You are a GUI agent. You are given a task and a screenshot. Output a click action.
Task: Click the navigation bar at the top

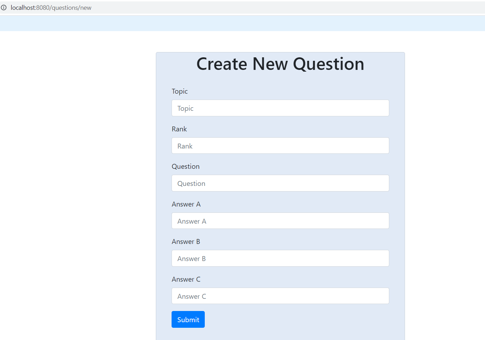coord(243,23)
